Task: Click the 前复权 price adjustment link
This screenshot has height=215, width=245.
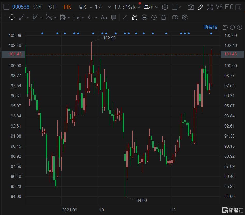Action: (210, 27)
